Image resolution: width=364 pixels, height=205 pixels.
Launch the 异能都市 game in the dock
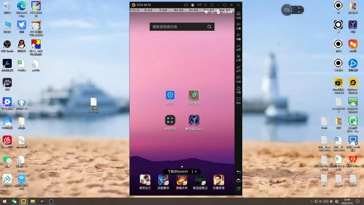(x=163, y=180)
